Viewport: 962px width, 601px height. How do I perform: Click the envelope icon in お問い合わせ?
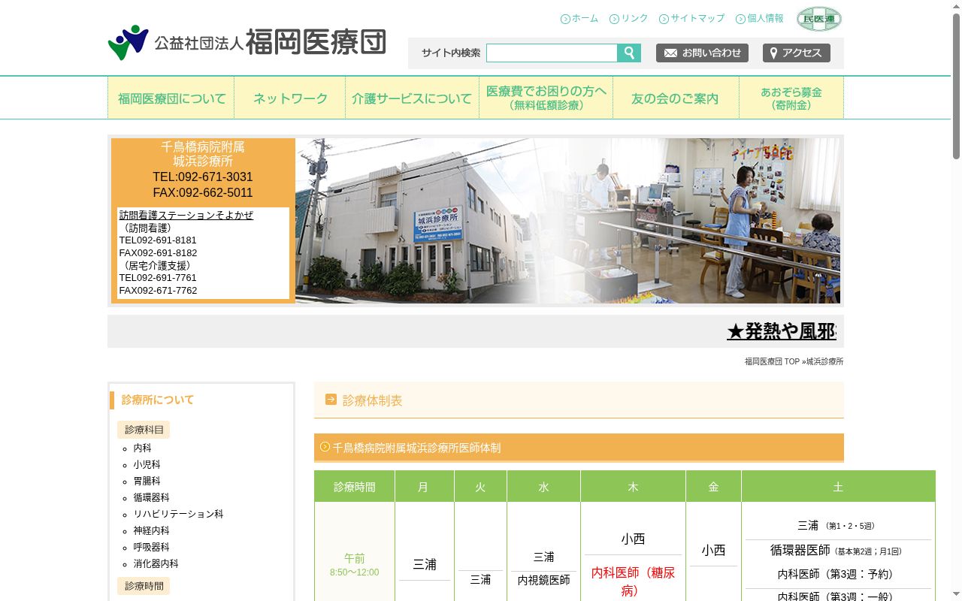pos(670,53)
